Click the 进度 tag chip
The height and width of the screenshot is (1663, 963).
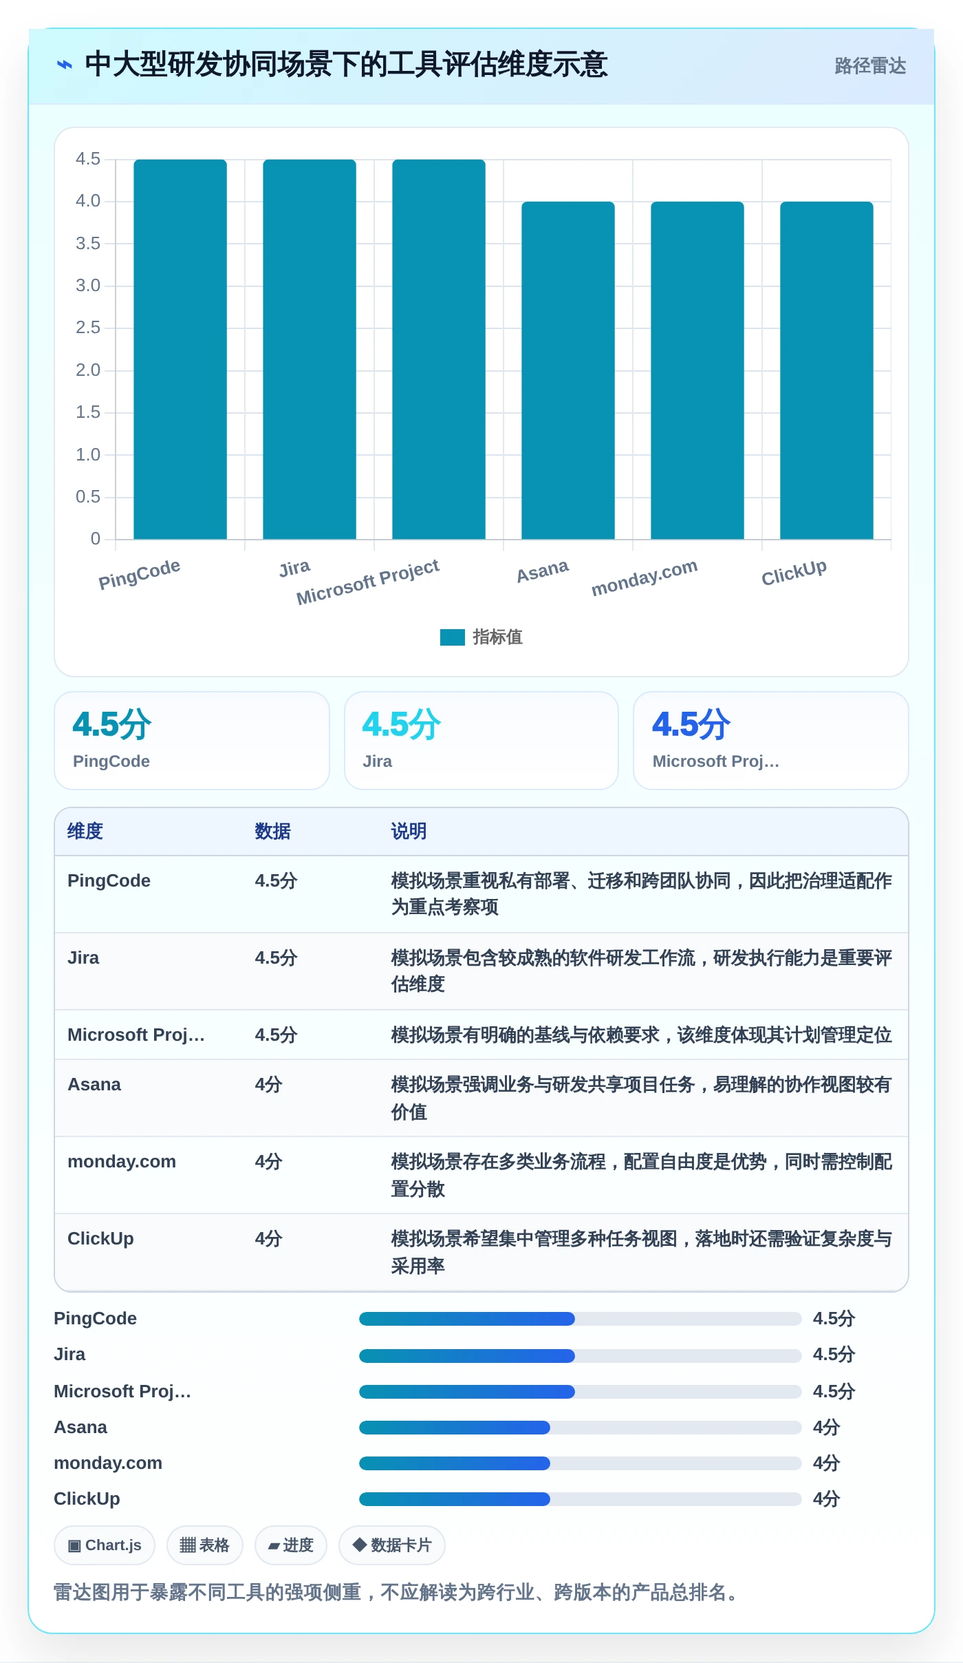(290, 1545)
